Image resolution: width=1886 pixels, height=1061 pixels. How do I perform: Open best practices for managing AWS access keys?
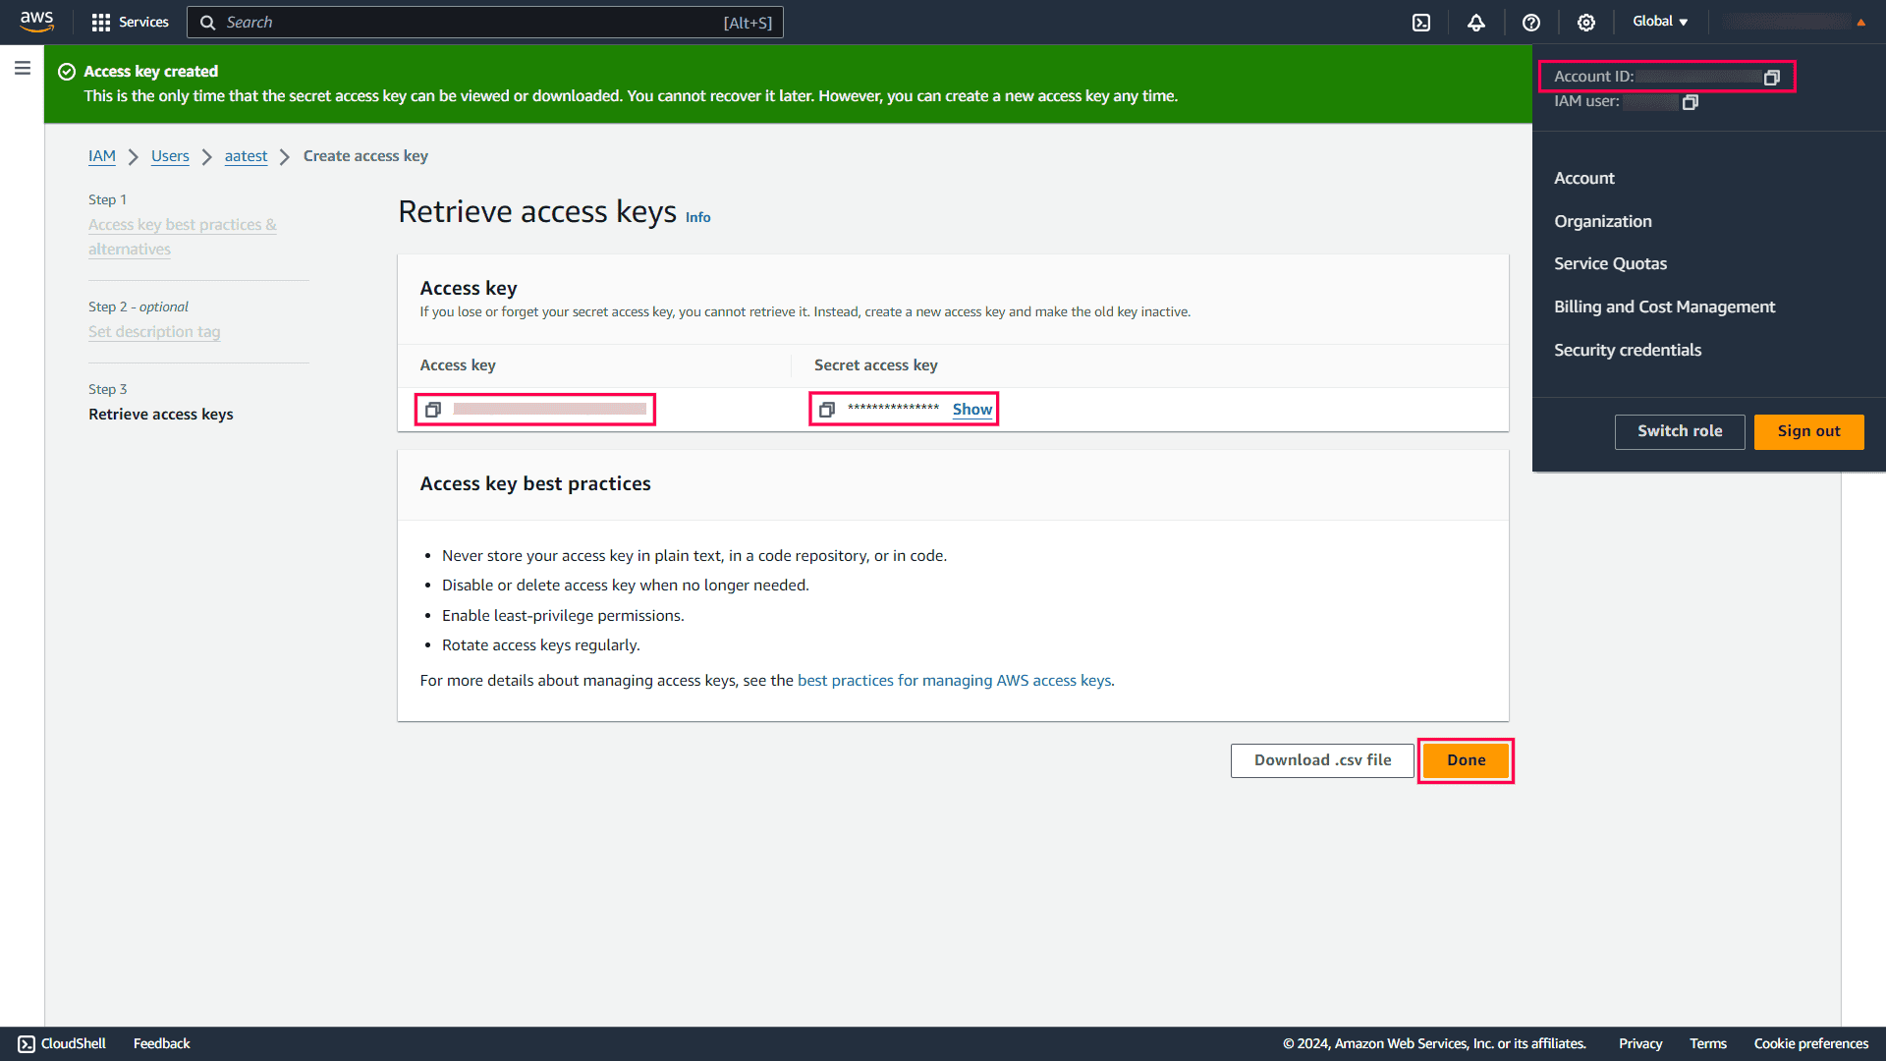[954, 680]
